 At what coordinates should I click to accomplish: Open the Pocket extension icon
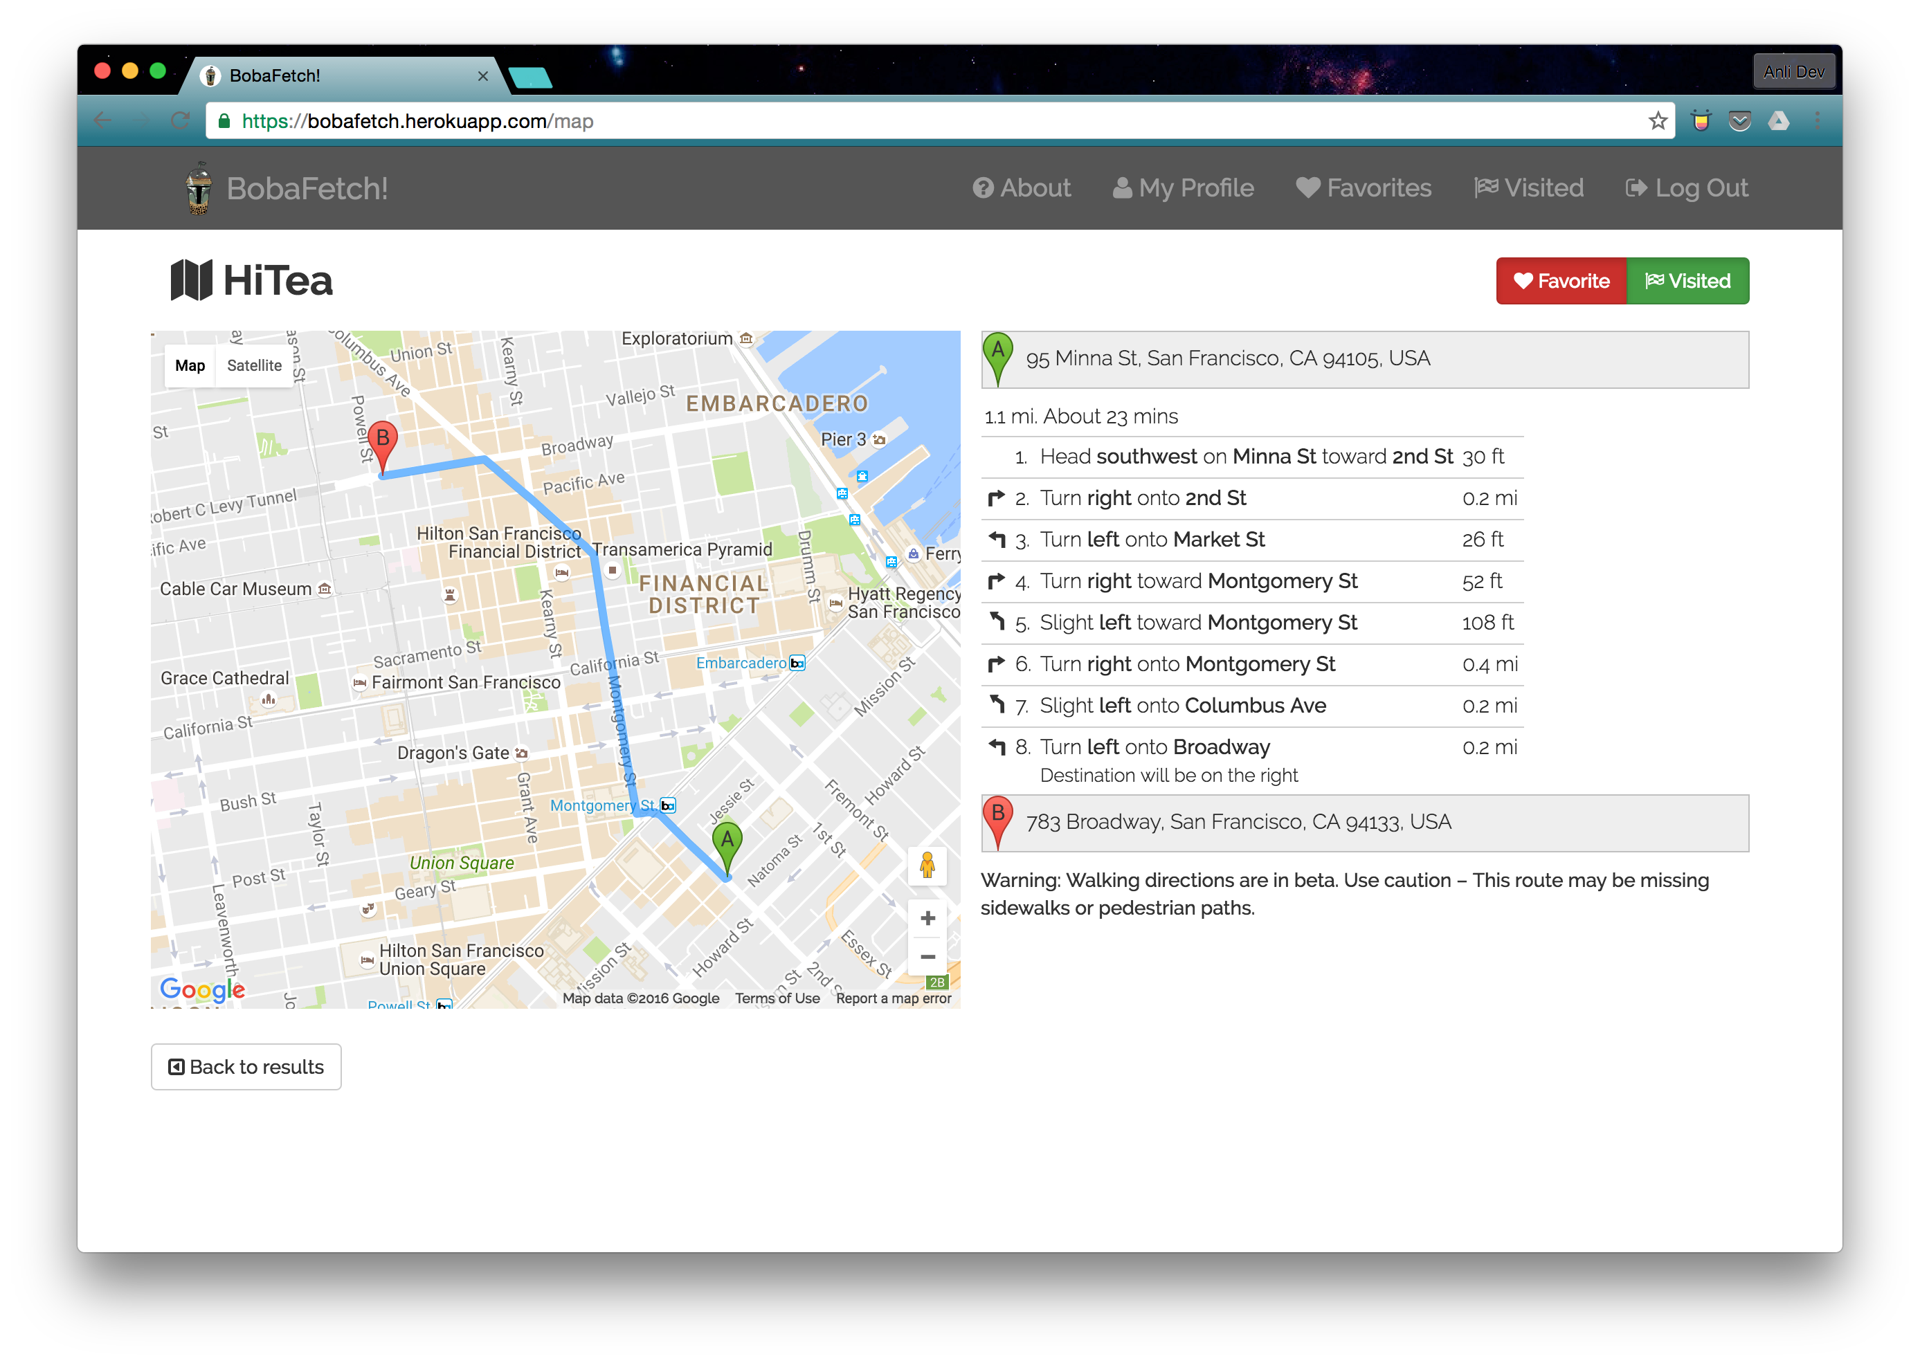[x=1739, y=121]
